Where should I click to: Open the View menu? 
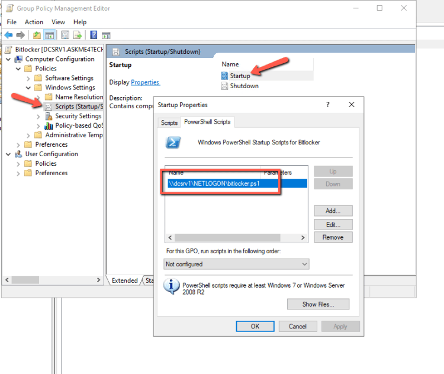click(58, 22)
